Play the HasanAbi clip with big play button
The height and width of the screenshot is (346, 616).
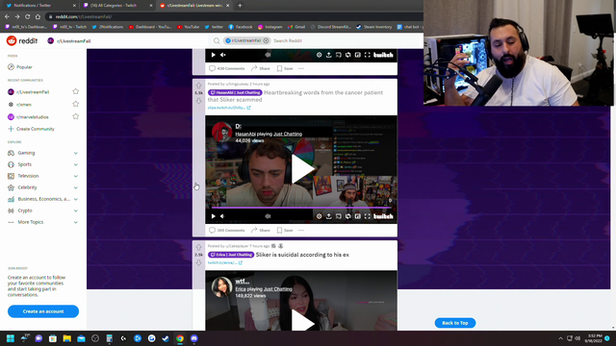302,169
